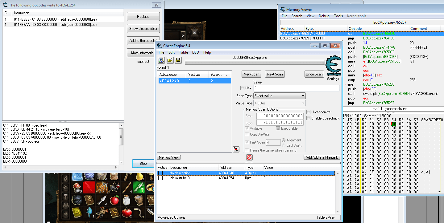This screenshot has width=444, height=223.
Task: Click the Advanced Options status label
Action: [x=172, y=217]
